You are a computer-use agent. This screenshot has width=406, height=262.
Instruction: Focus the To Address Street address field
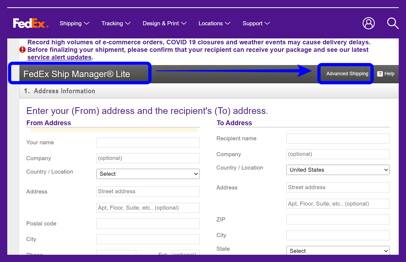click(338, 187)
